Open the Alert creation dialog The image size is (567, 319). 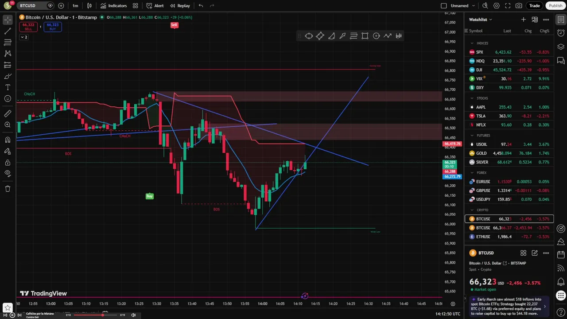click(x=155, y=6)
